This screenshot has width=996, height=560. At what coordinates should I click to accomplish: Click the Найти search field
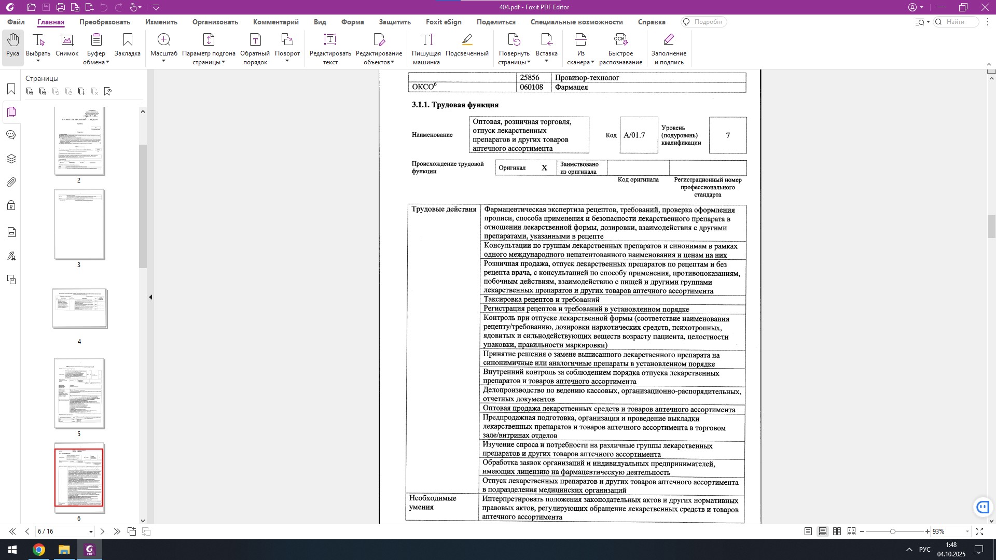tap(956, 22)
